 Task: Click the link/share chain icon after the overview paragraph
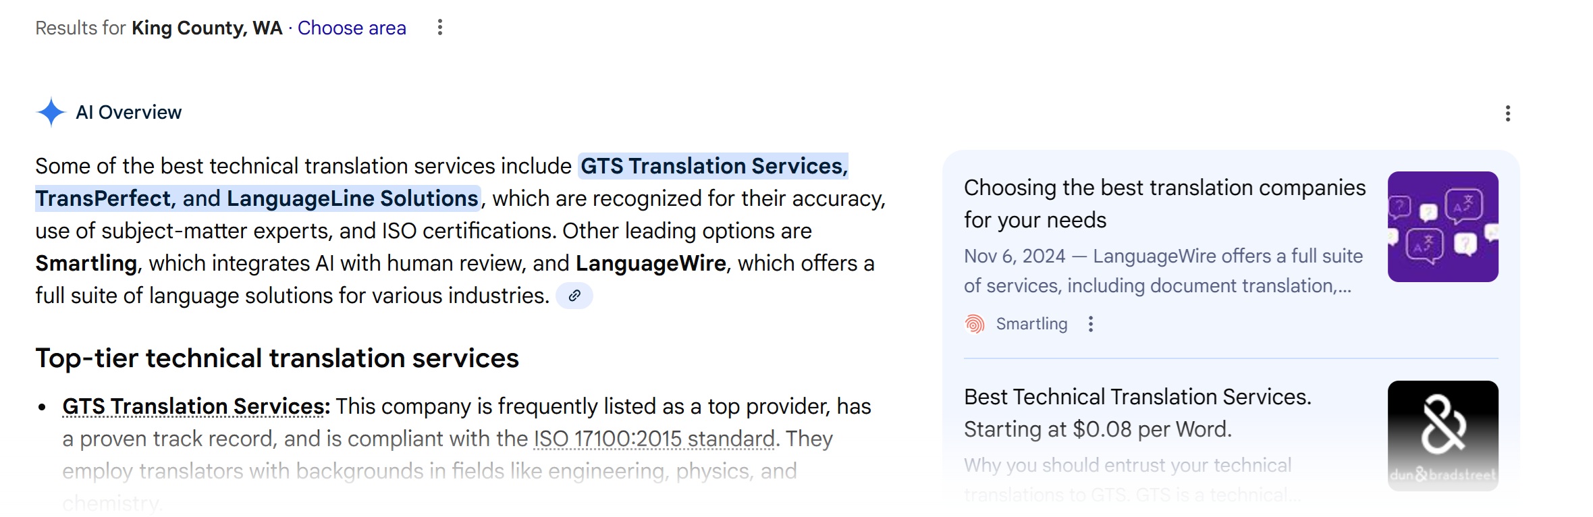[x=574, y=295]
